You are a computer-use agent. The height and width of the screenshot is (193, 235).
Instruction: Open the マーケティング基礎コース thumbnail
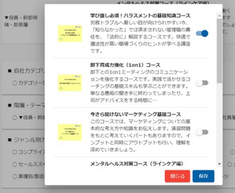tap(70, 132)
